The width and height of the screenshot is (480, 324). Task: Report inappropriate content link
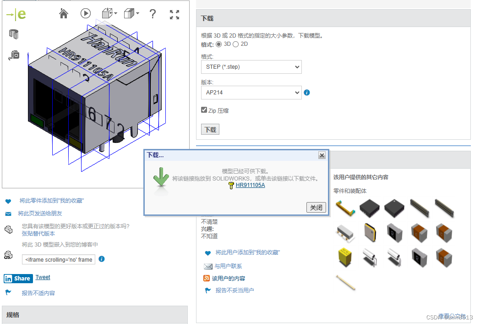[x=38, y=293]
